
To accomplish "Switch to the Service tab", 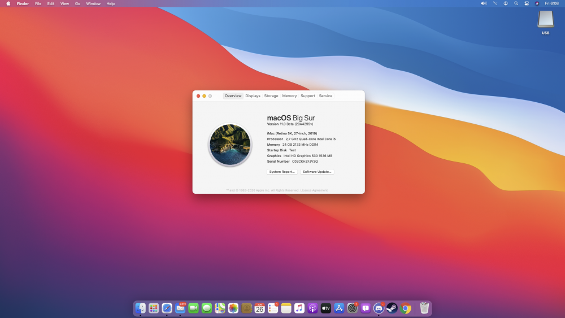I will pos(326,96).
